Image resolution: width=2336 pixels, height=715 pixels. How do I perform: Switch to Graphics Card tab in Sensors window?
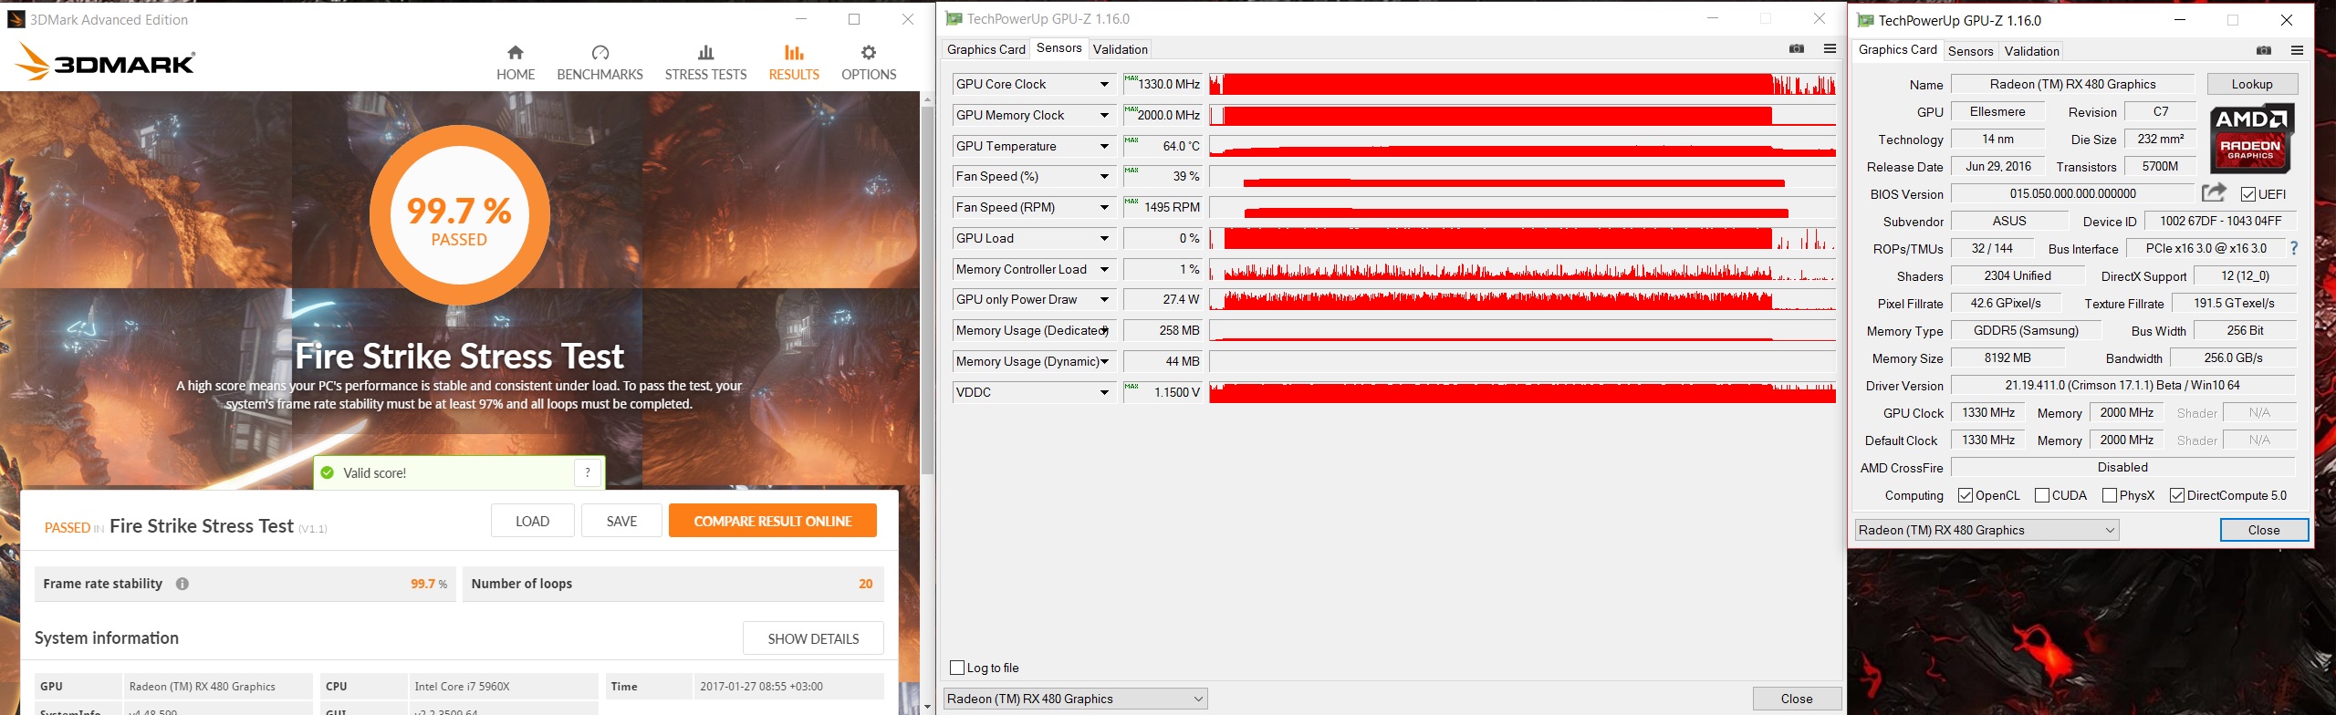985,49
